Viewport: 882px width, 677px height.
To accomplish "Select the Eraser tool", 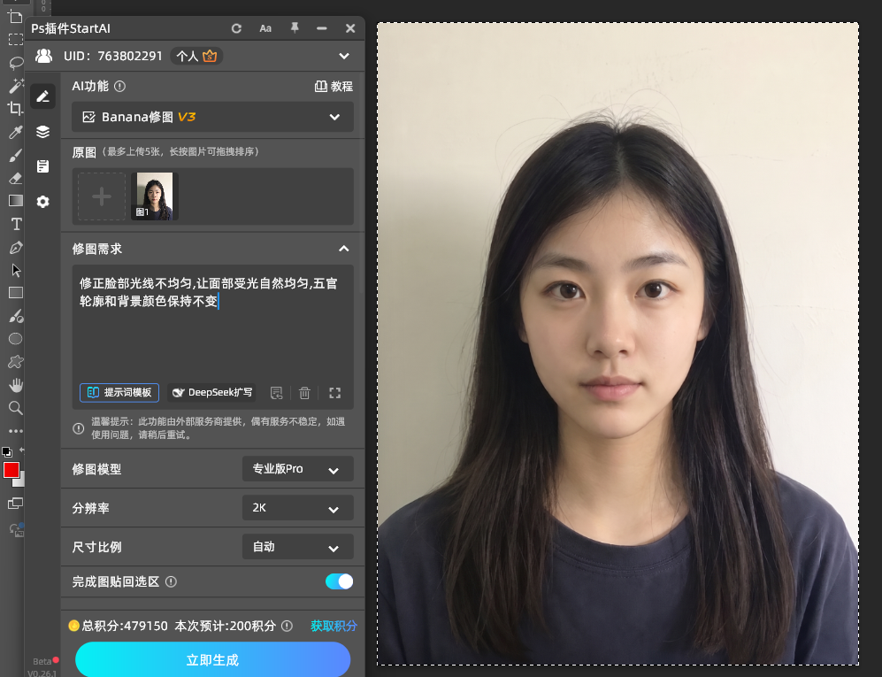I will (x=16, y=178).
